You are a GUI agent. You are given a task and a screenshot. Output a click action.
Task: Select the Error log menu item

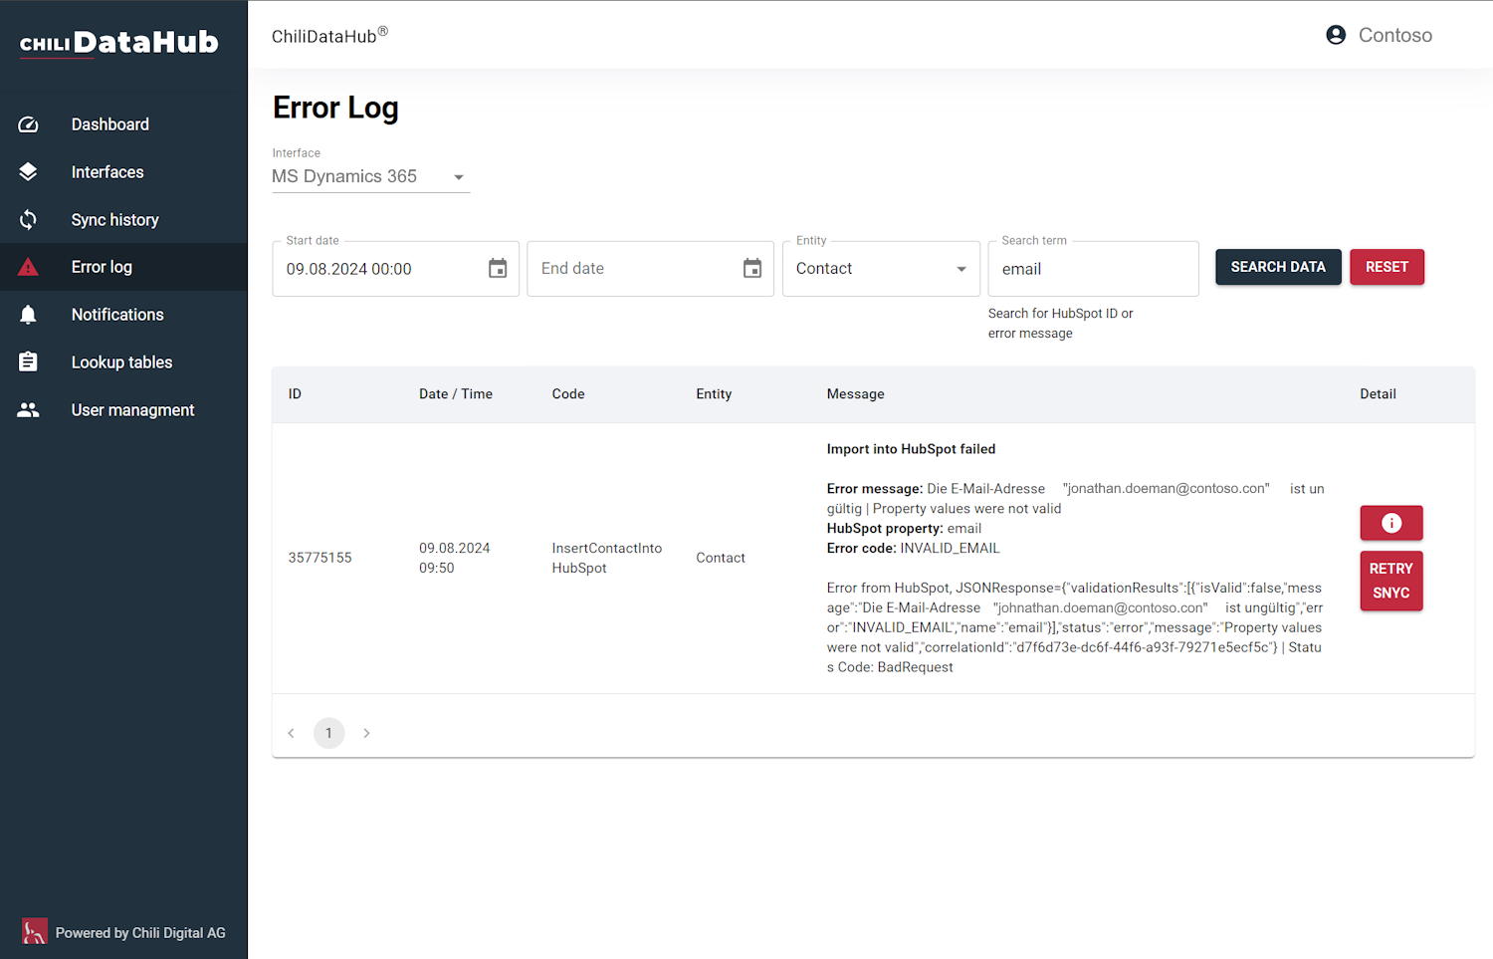click(x=123, y=267)
